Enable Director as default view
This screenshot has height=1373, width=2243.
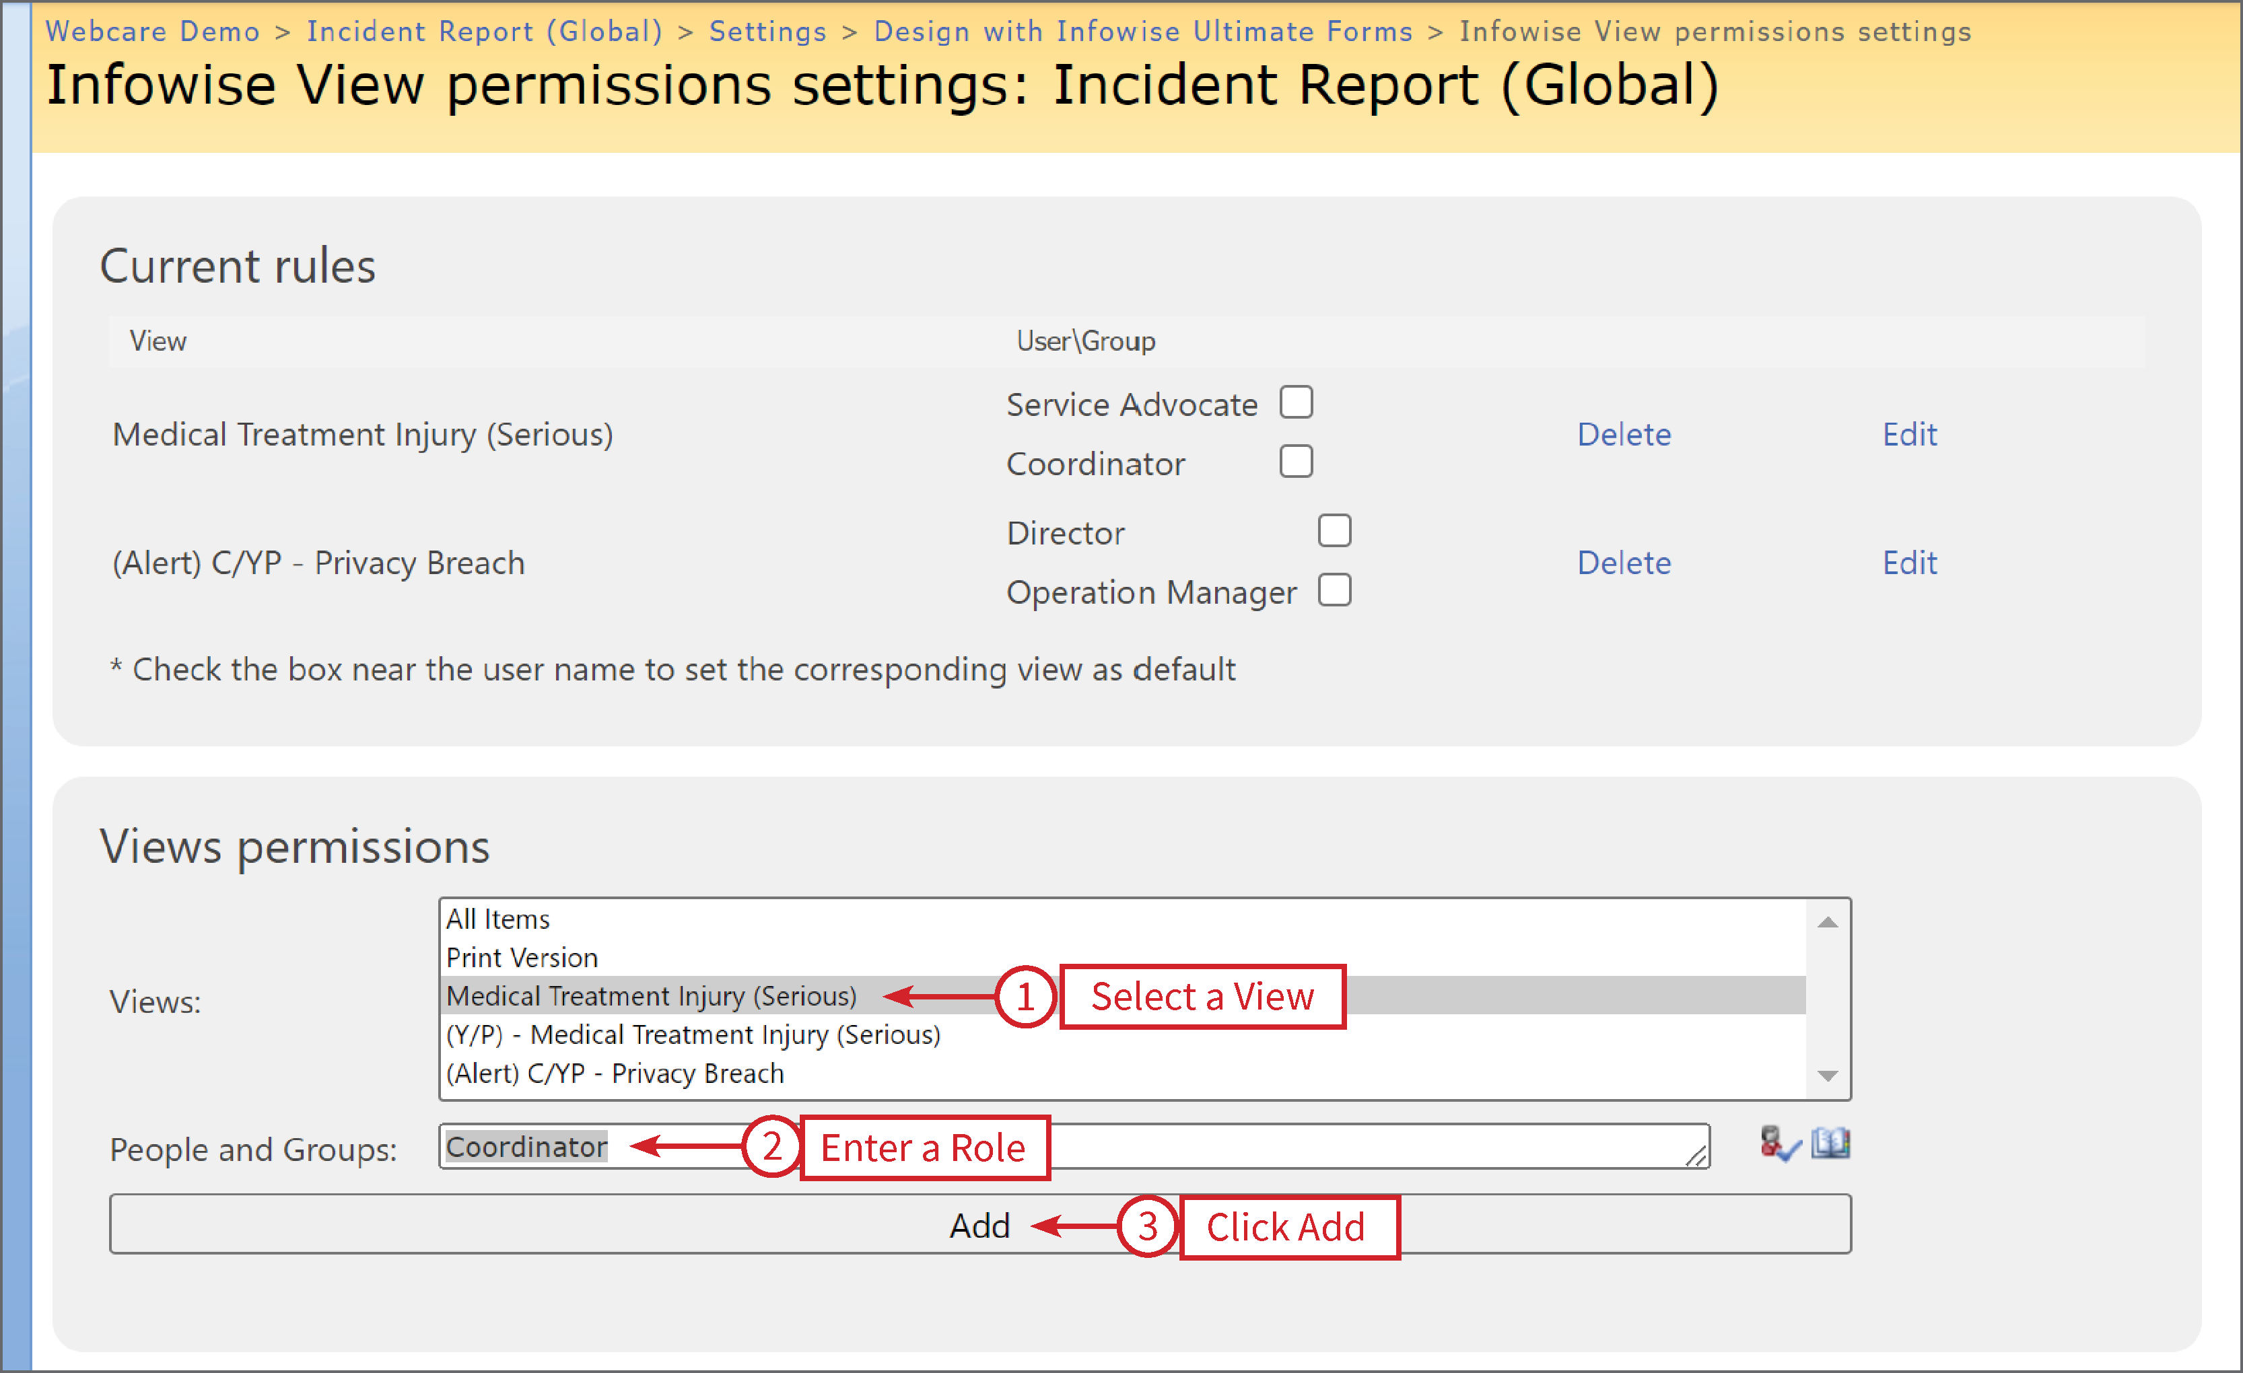pyautogui.click(x=1334, y=530)
